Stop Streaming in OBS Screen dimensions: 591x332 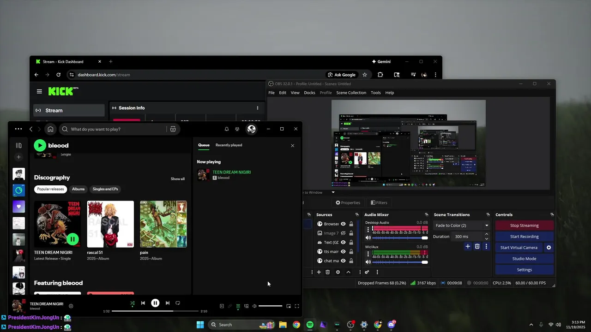pyautogui.click(x=524, y=225)
